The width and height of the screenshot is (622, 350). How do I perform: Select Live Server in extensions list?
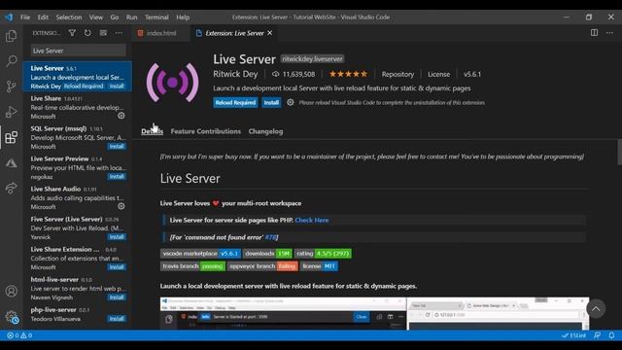coord(78,77)
